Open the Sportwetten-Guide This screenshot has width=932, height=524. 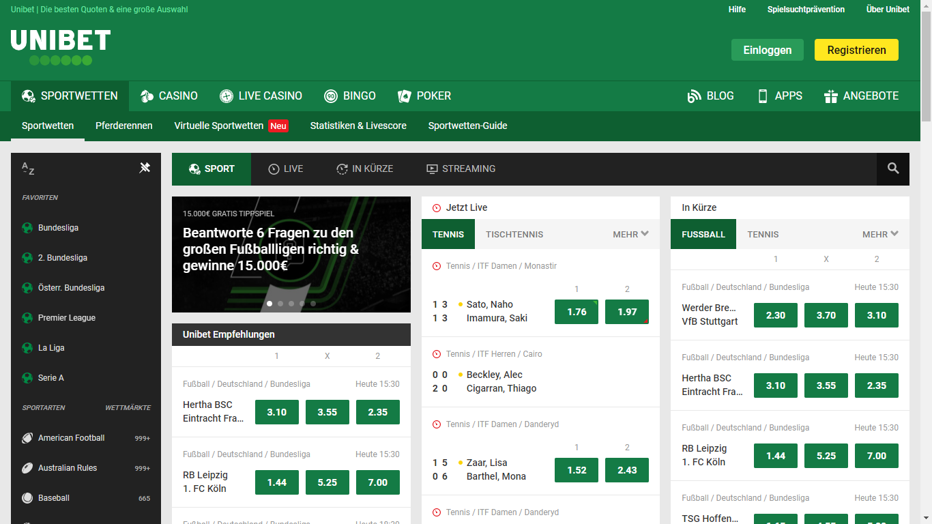click(x=467, y=126)
